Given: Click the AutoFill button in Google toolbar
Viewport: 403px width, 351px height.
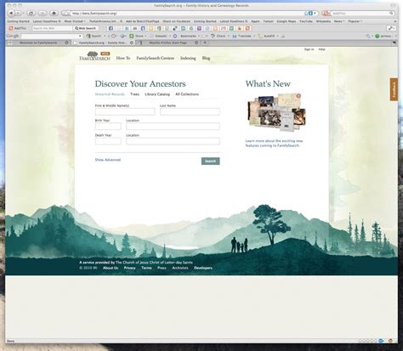Looking at the screenshot, I should pyautogui.click(x=267, y=36).
